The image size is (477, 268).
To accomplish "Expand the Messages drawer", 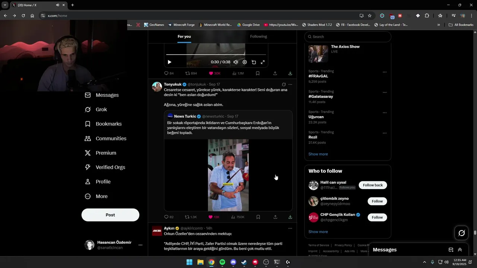I will point(460,250).
